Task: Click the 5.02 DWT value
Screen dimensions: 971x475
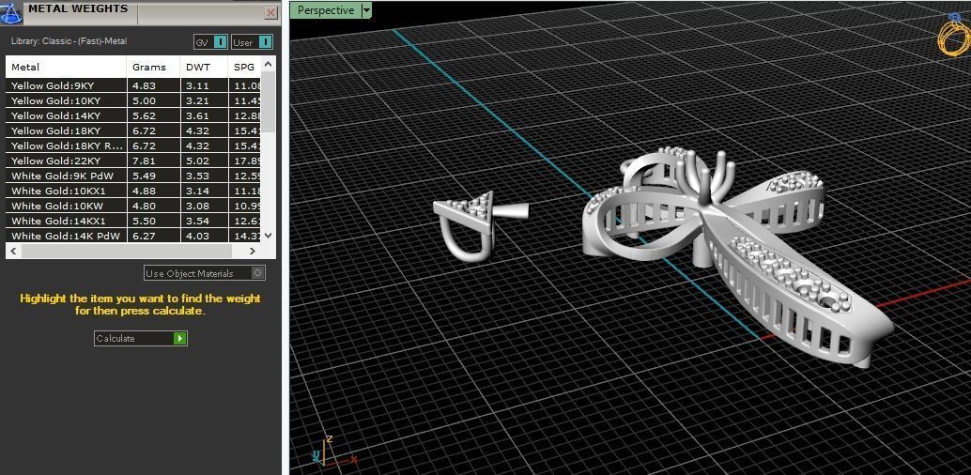Action: pyautogui.click(x=197, y=161)
